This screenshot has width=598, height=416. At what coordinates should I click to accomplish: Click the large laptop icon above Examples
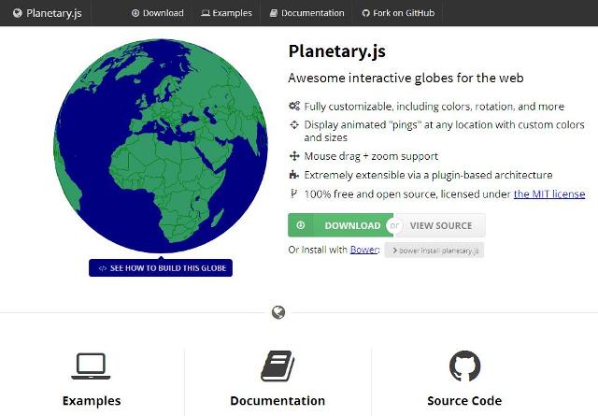coord(91,366)
